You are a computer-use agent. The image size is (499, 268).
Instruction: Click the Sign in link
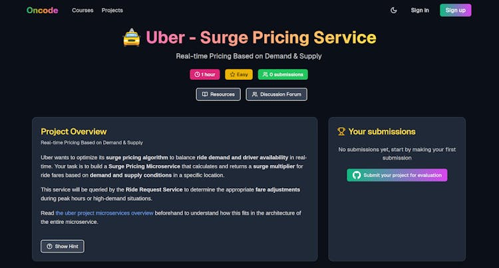pyautogui.click(x=420, y=10)
